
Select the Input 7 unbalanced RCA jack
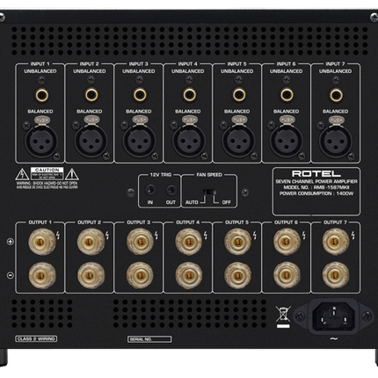tap(336, 95)
